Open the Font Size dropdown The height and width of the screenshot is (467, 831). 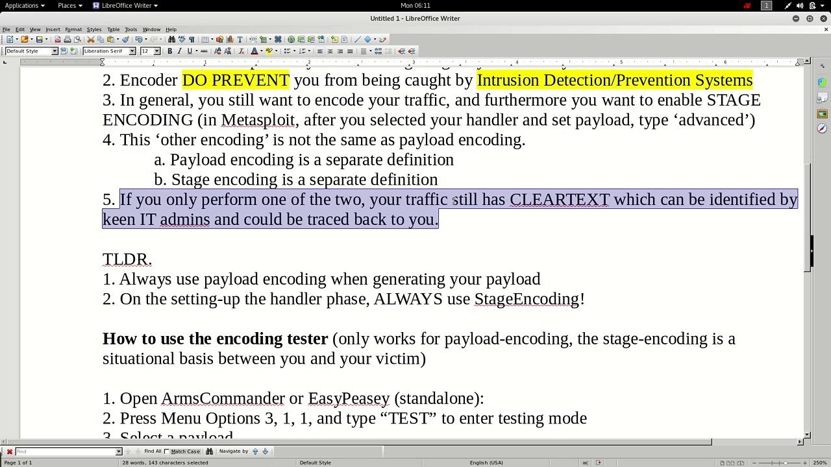(156, 51)
